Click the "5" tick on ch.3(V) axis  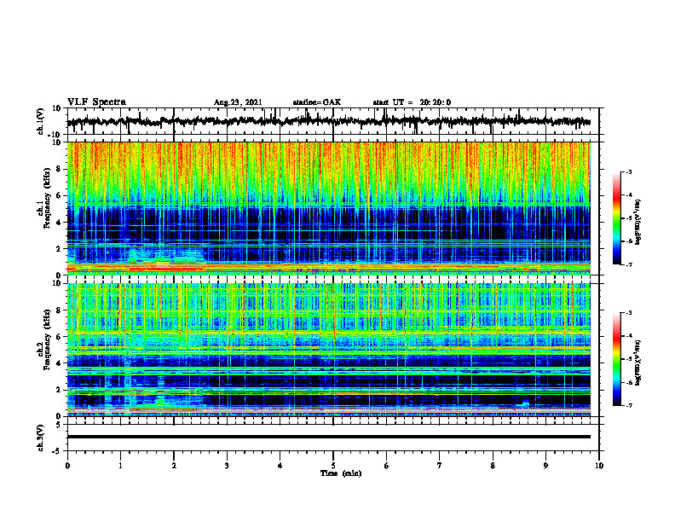pos(60,425)
